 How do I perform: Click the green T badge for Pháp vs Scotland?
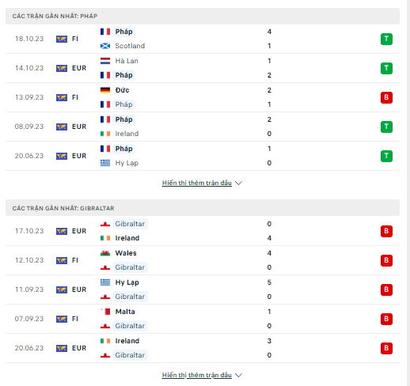(386, 39)
